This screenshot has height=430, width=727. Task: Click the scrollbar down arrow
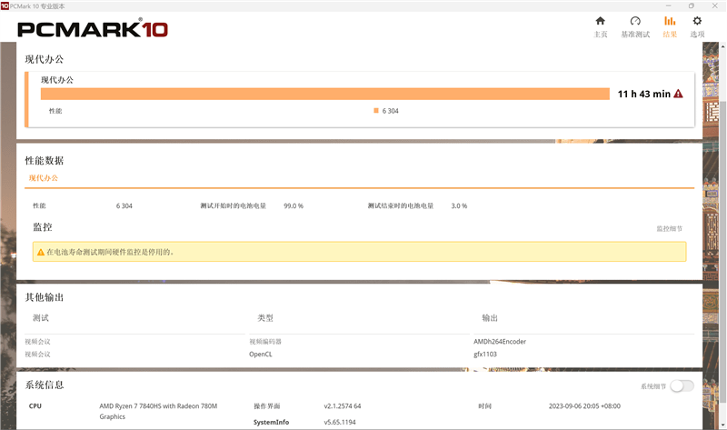point(722,425)
